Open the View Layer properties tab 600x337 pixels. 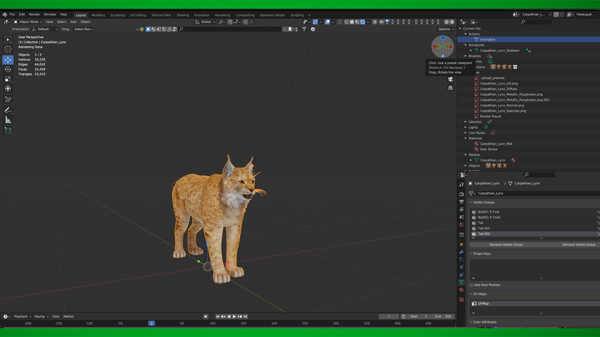click(462, 209)
